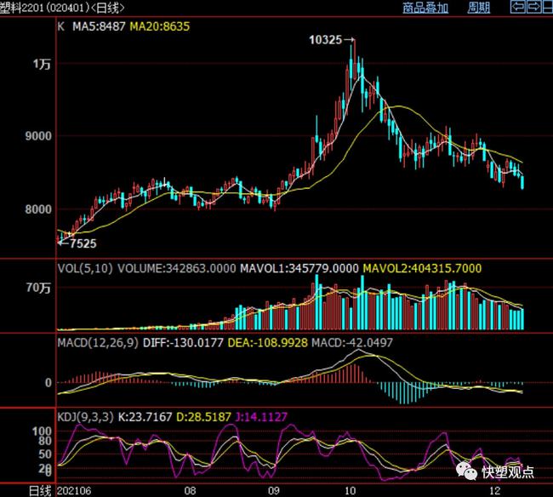Screen dimensions: 553x497
Task: Open the 商品叠加 overlay link
Action: [x=425, y=8]
